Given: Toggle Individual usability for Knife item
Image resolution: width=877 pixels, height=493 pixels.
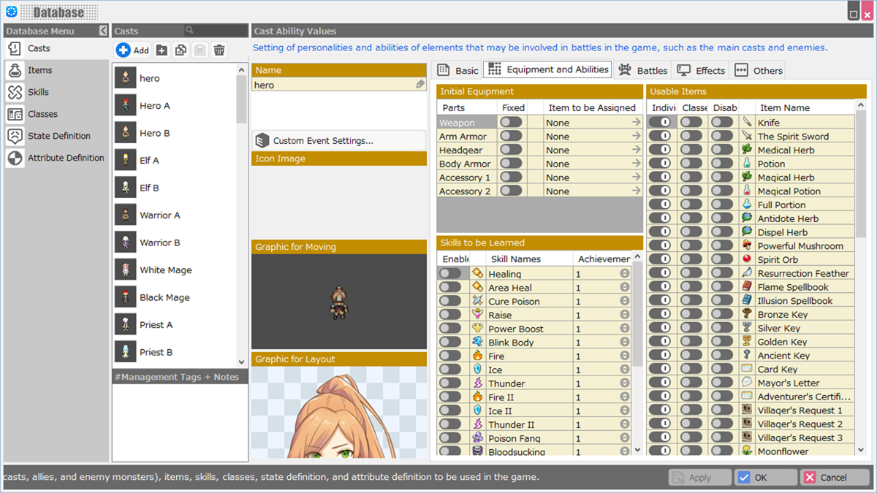Looking at the screenshot, I should [x=661, y=122].
